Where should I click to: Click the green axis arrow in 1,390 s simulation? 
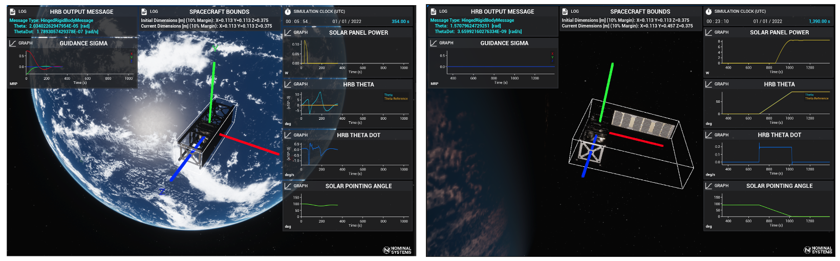click(x=607, y=92)
